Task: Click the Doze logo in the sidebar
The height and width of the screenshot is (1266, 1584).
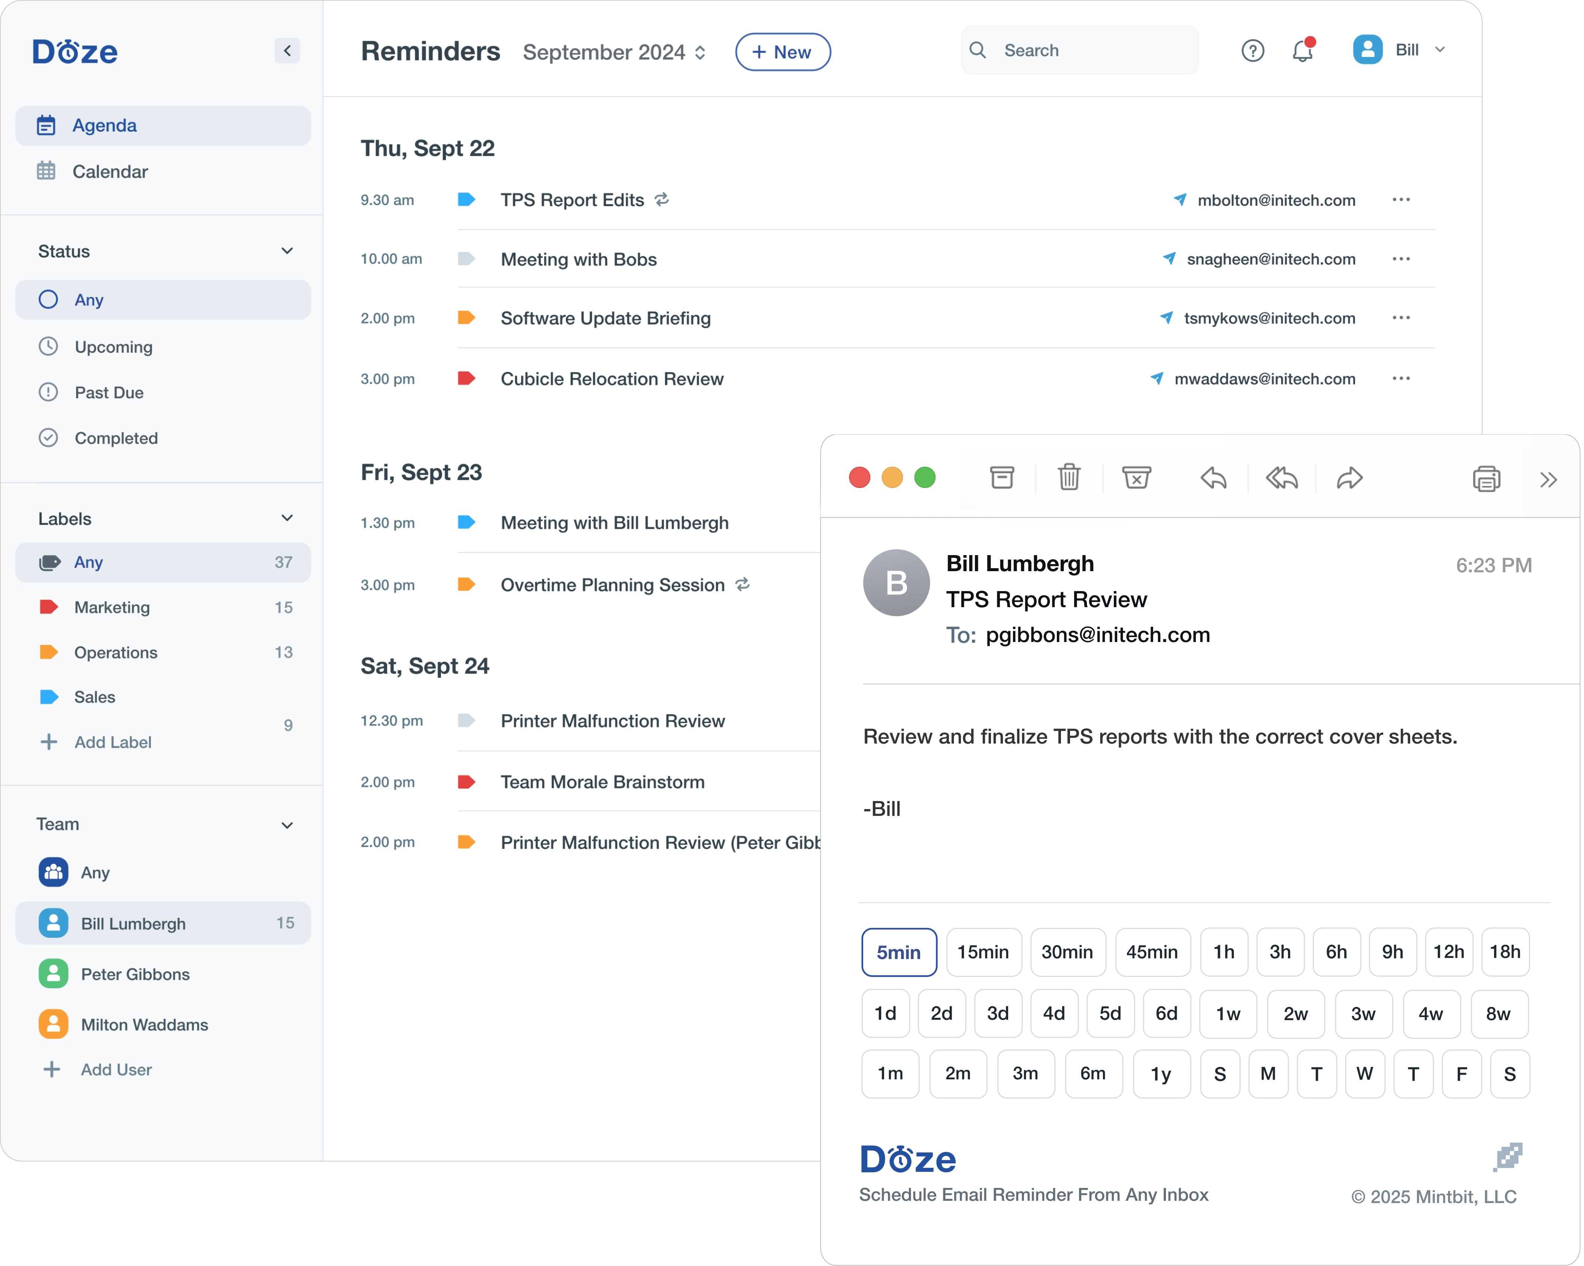Action: click(75, 51)
